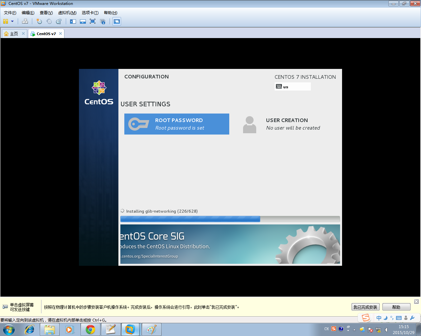
Task: Click the Show desktop button
Action: [x=419, y=329]
